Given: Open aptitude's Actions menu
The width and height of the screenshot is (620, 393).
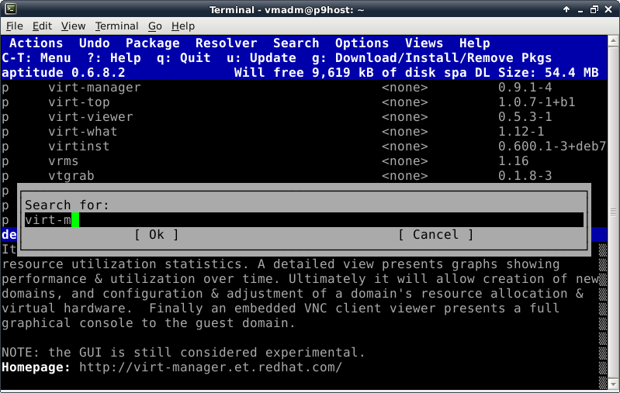Looking at the screenshot, I should [x=36, y=43].
